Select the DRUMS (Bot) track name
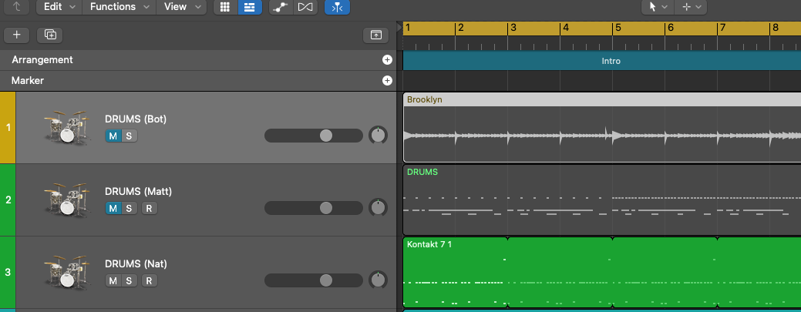Viewport: 801px width, 312px height. tap(136, 119)
